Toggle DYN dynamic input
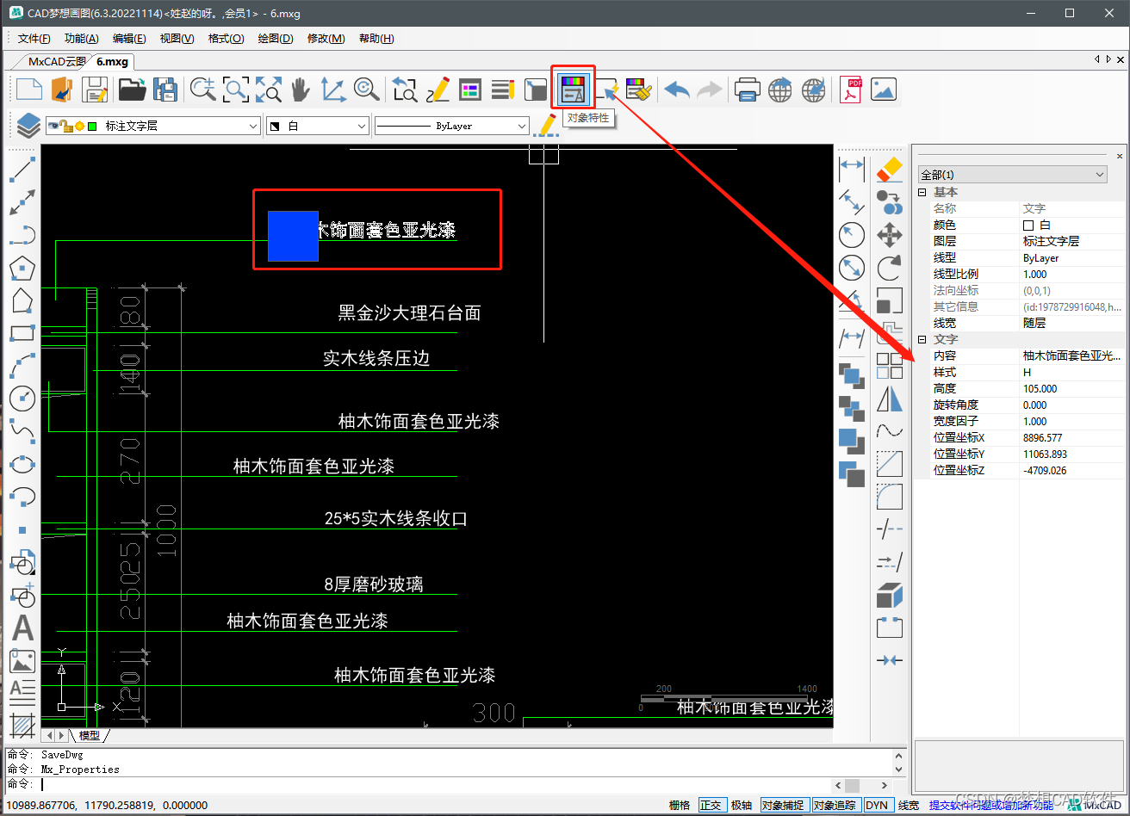This screenshot has height=816, width=1130. [x=877, y=805]
